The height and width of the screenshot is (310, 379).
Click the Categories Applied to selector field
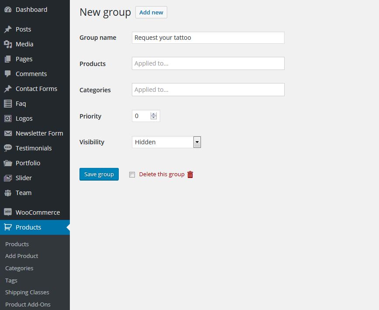click(208, 90)
